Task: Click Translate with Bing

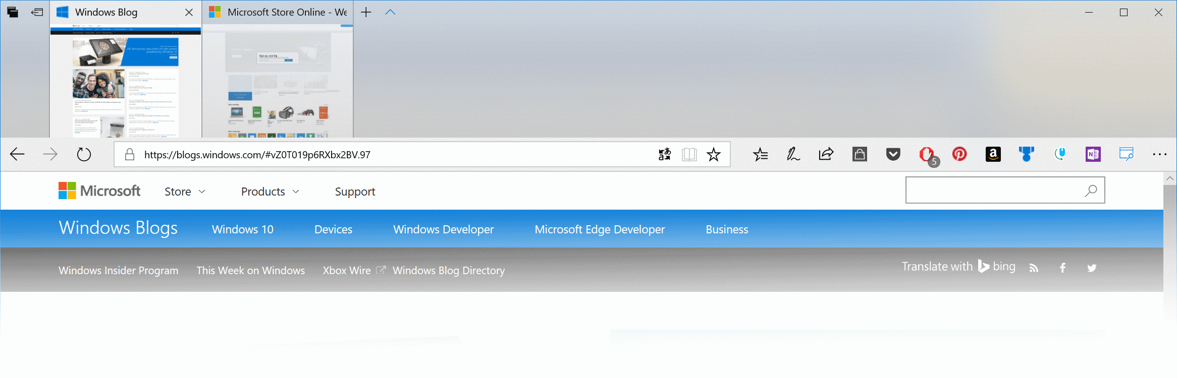Action: point(958,266)
